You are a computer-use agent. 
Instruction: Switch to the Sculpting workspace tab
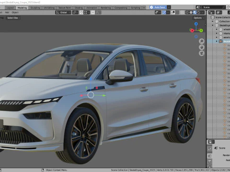pos(35,8)
